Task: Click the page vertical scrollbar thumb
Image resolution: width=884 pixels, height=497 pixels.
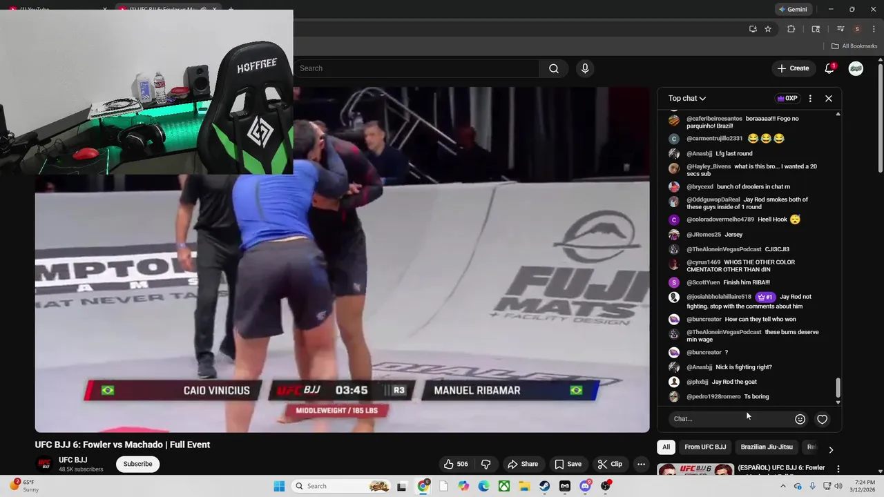Action: click(x=880, y=117)
